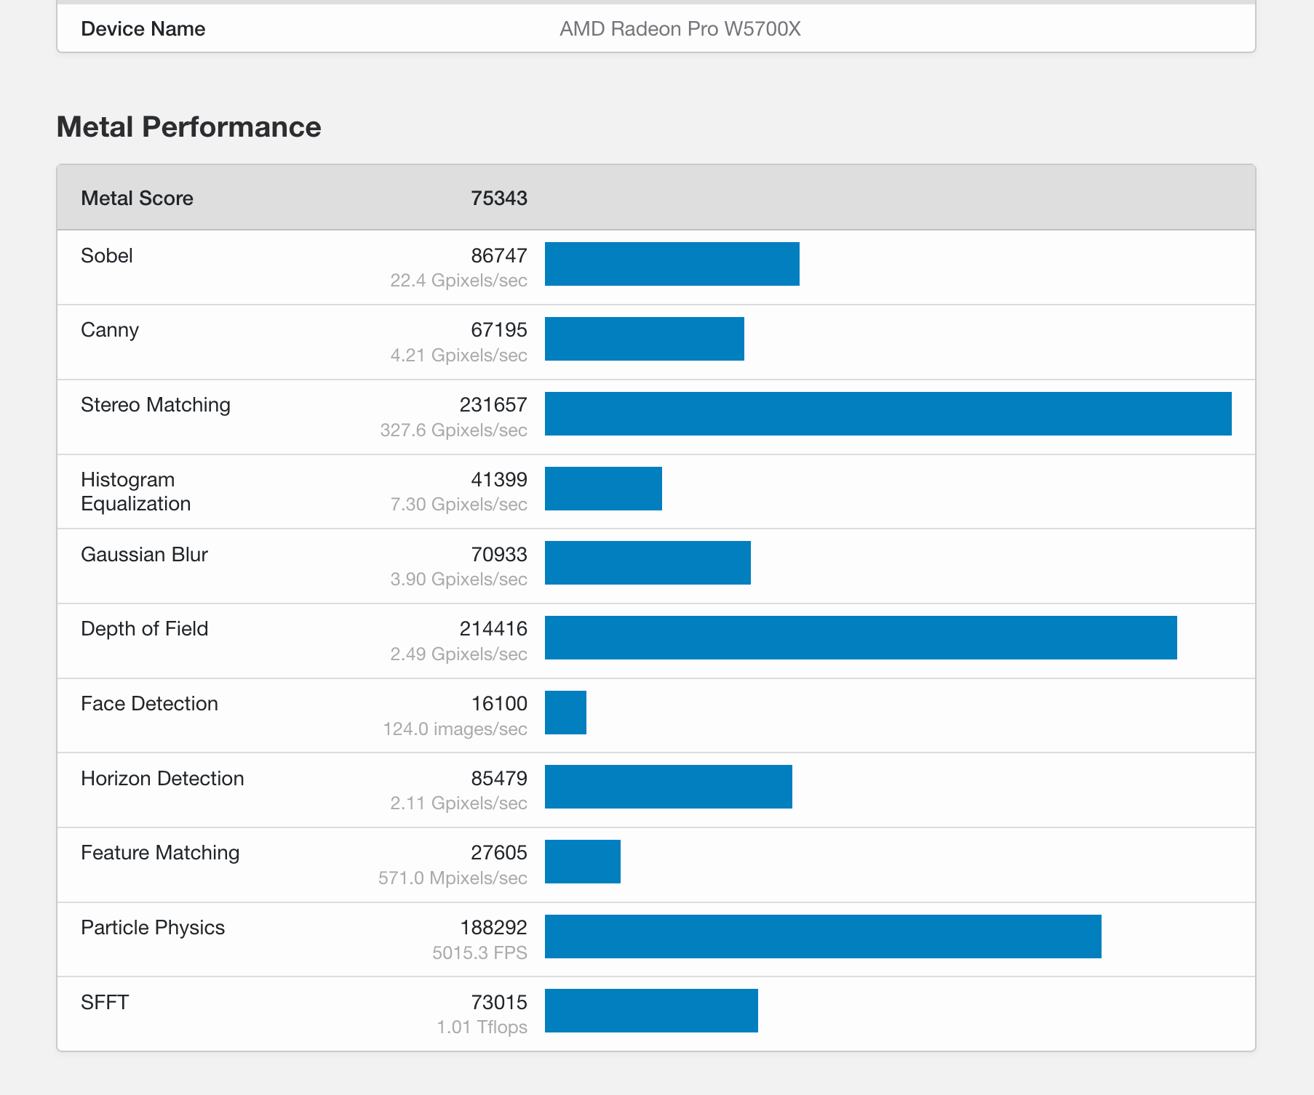
Task: Click the Depth of Field blue bar
Action: click(x=861, y=638)
